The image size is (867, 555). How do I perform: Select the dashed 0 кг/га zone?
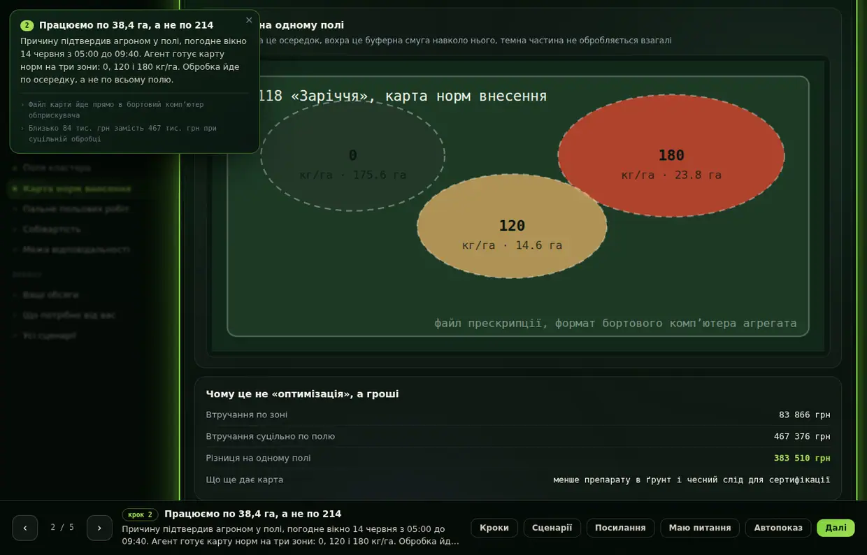352,155
